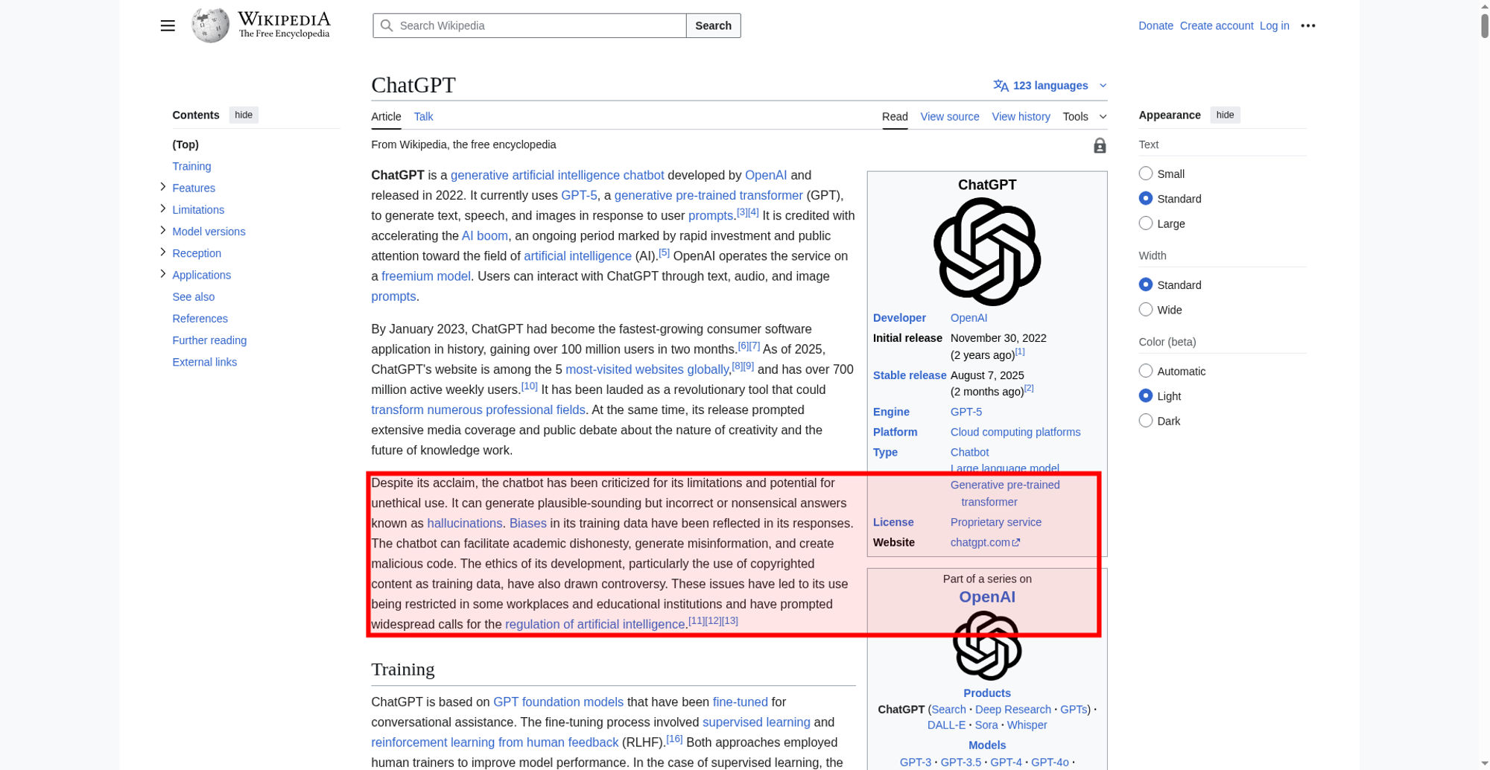Click the OpenAI series logo image
The width and height of the screenshot is (1490, 770).
(x=986, y=646)
